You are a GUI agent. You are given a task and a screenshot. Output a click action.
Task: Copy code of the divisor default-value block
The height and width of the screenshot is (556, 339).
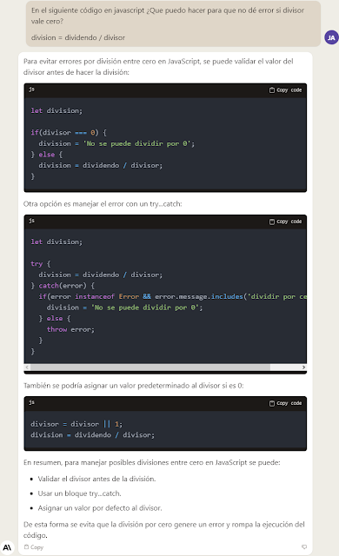285,403
